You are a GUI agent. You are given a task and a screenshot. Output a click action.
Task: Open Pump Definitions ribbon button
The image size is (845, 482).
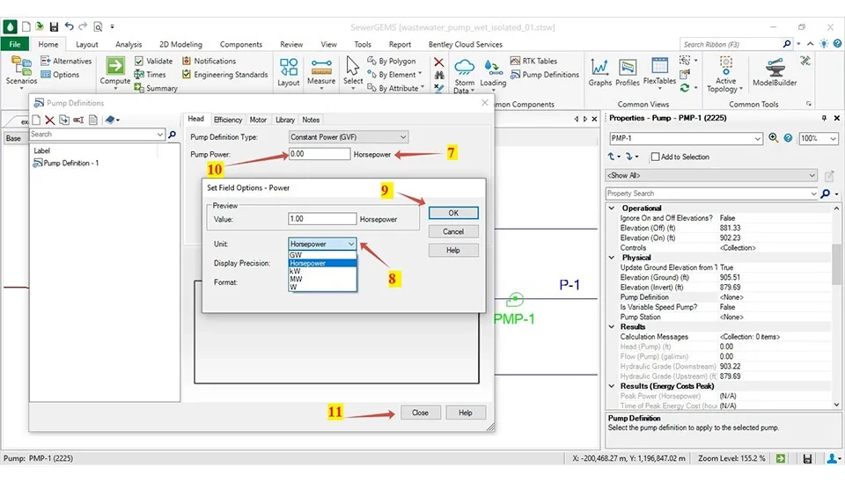[545, 74]
